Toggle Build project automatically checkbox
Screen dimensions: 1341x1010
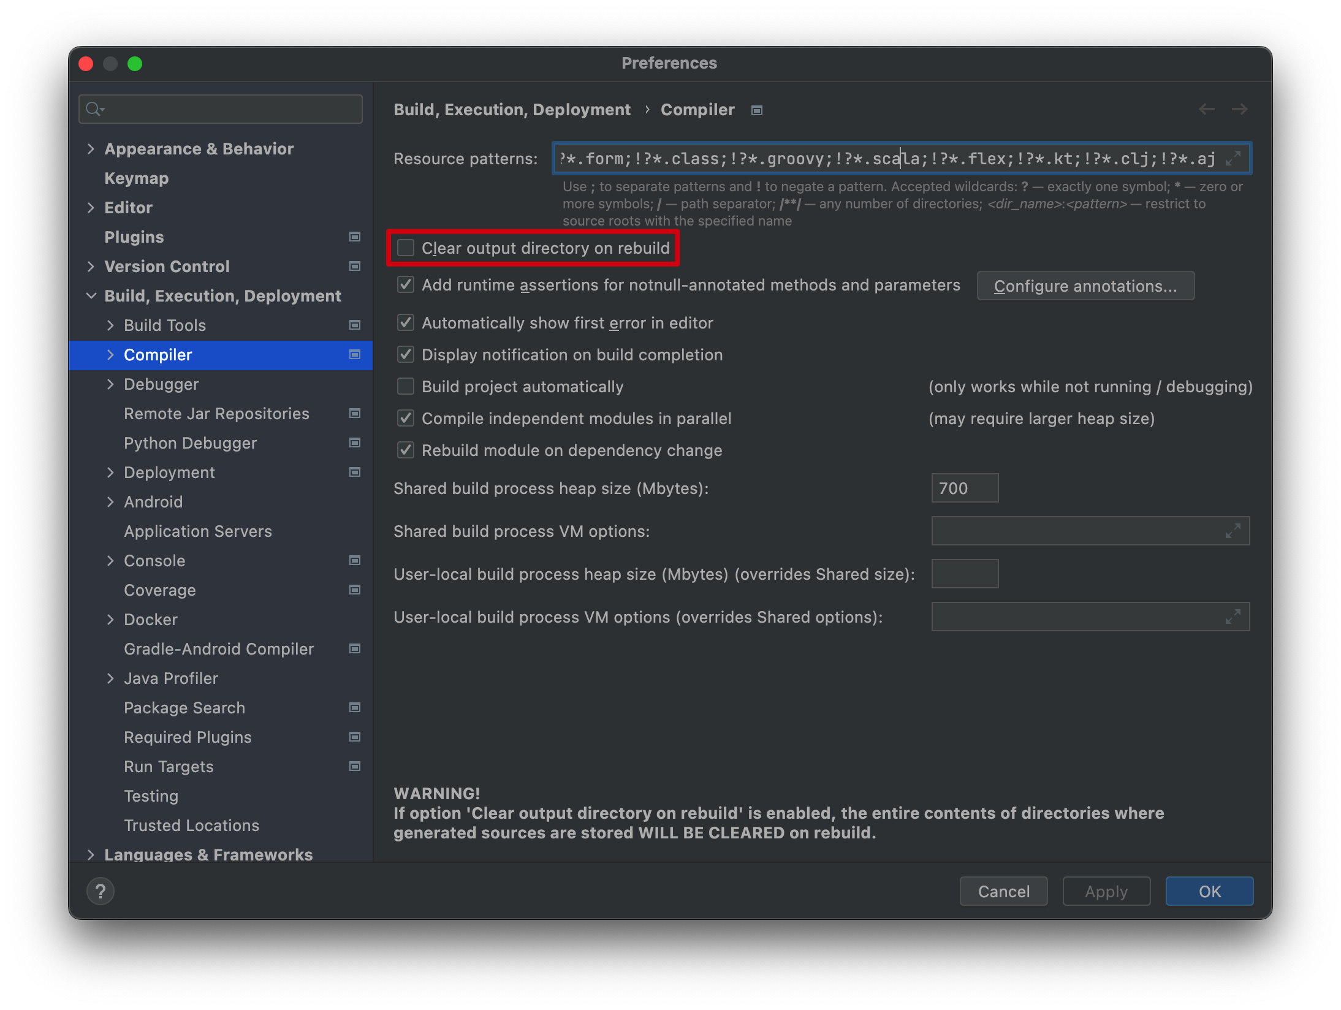click(406, 386)
